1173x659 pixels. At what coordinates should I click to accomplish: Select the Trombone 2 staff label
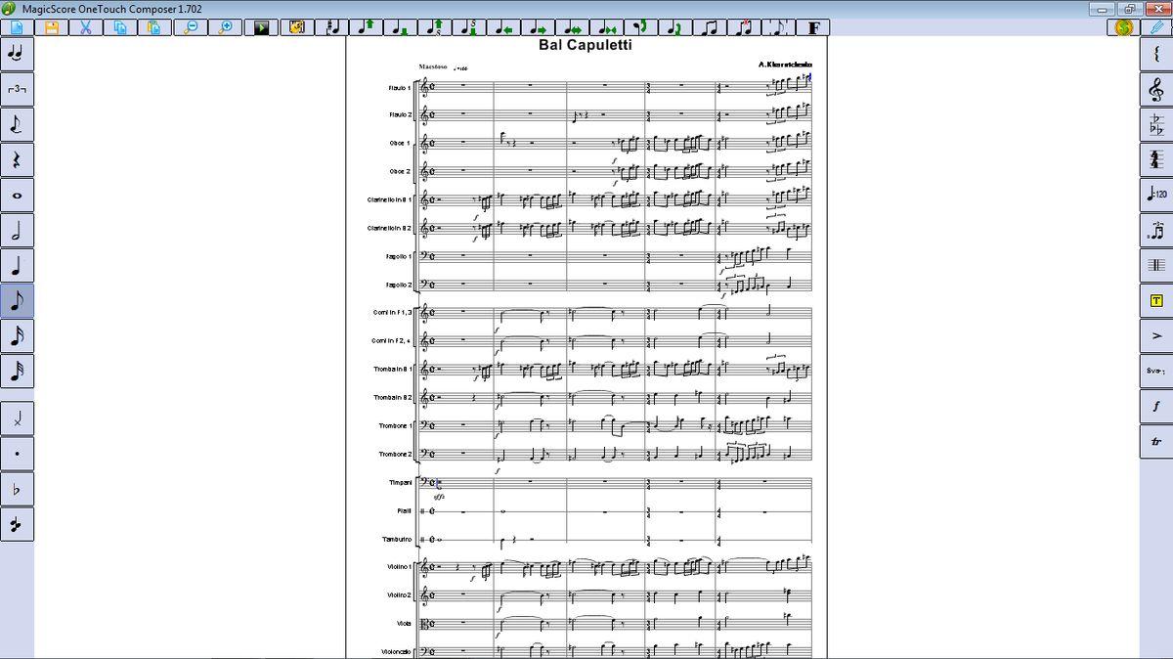[395, 455]
